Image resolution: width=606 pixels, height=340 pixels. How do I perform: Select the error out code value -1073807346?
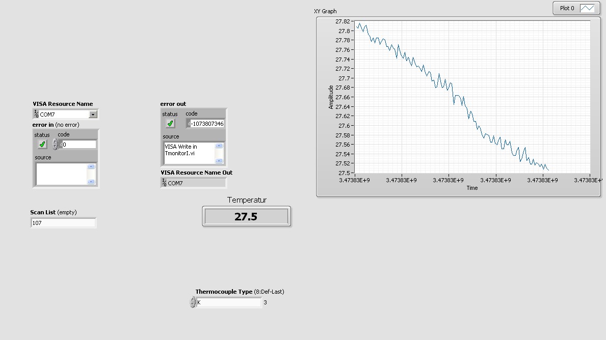207,124
